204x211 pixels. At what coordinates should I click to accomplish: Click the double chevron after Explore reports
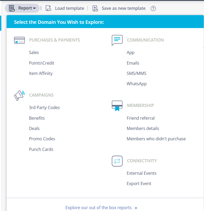pos(136,208)
